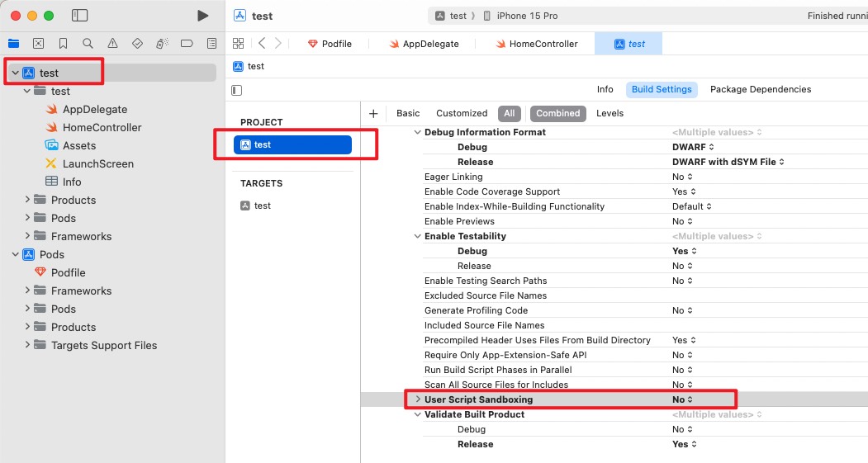
Task: Select Combined view mode
Action: (x=558, y=113)
